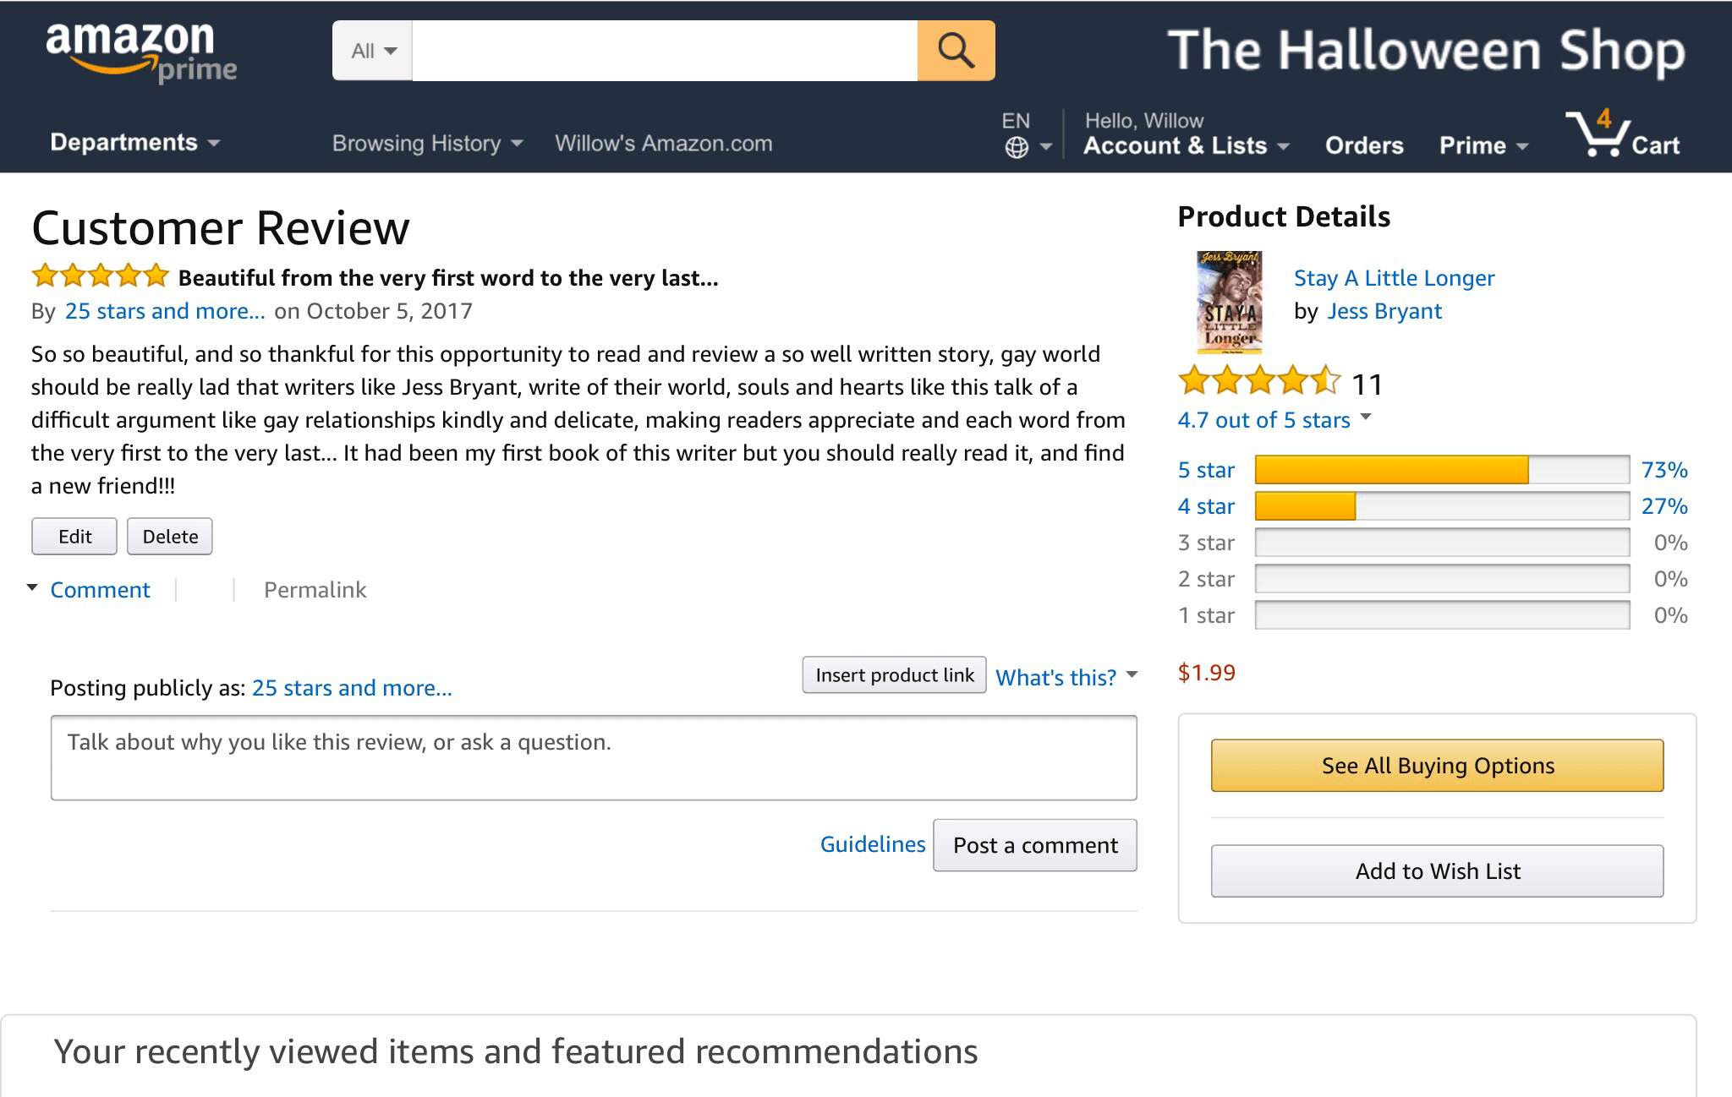Open the Browsing History menu
1732x1097 pixels.
point(427,144)
